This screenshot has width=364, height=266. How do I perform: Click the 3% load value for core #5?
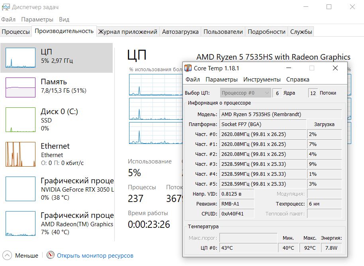324,184
